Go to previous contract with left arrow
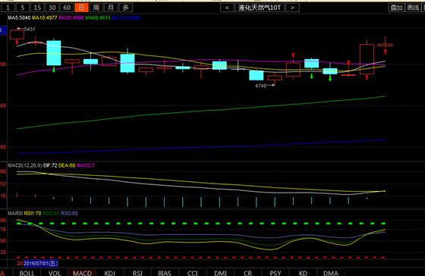The width and height of the screenshot is (425, 276). [x=227, y=8]
